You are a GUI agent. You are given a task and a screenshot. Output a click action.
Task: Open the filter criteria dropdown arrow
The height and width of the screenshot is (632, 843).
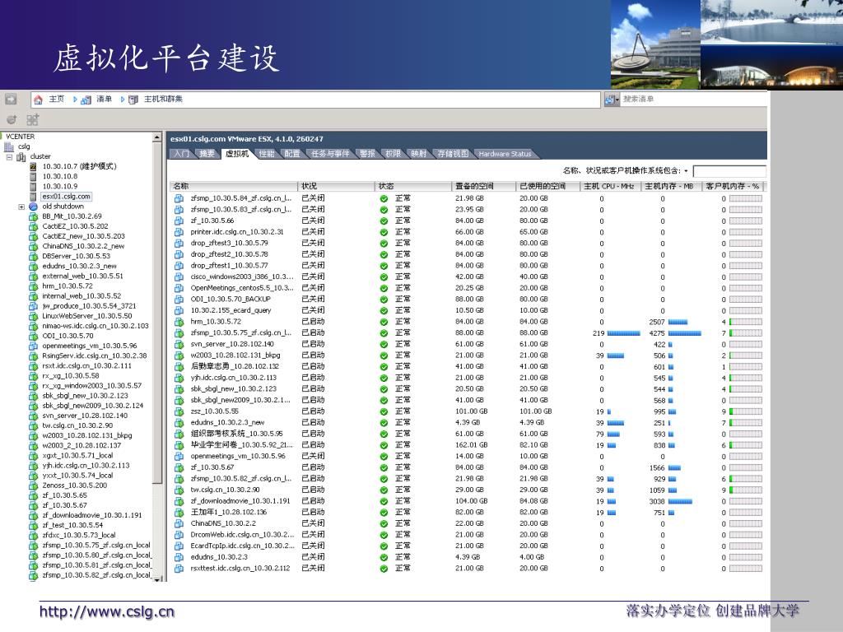[x=686, y=171]
